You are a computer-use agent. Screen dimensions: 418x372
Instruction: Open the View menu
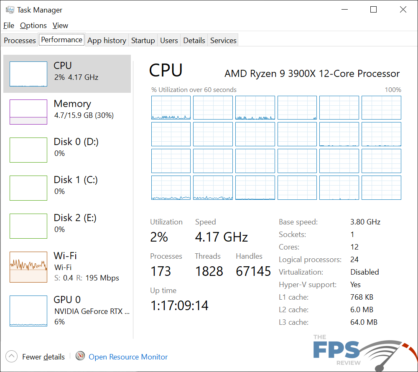tap(60, 25)
